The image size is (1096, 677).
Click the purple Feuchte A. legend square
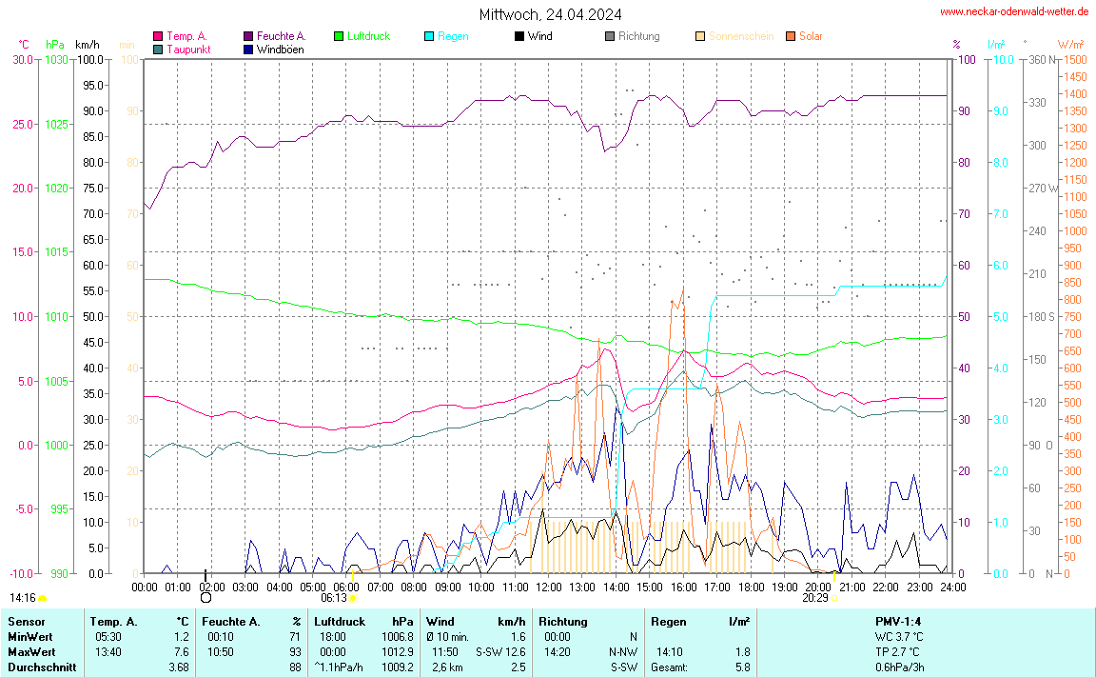(248, 36)
